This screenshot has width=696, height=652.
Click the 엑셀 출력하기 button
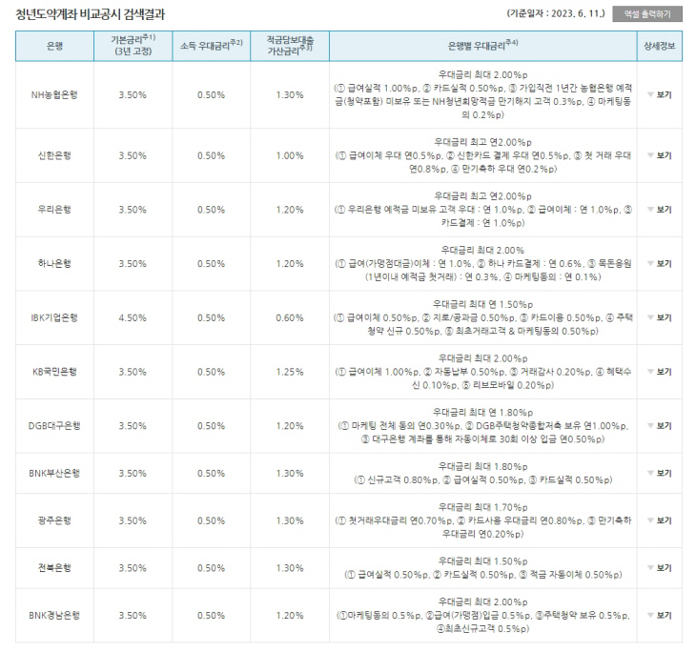pos(647,13)
